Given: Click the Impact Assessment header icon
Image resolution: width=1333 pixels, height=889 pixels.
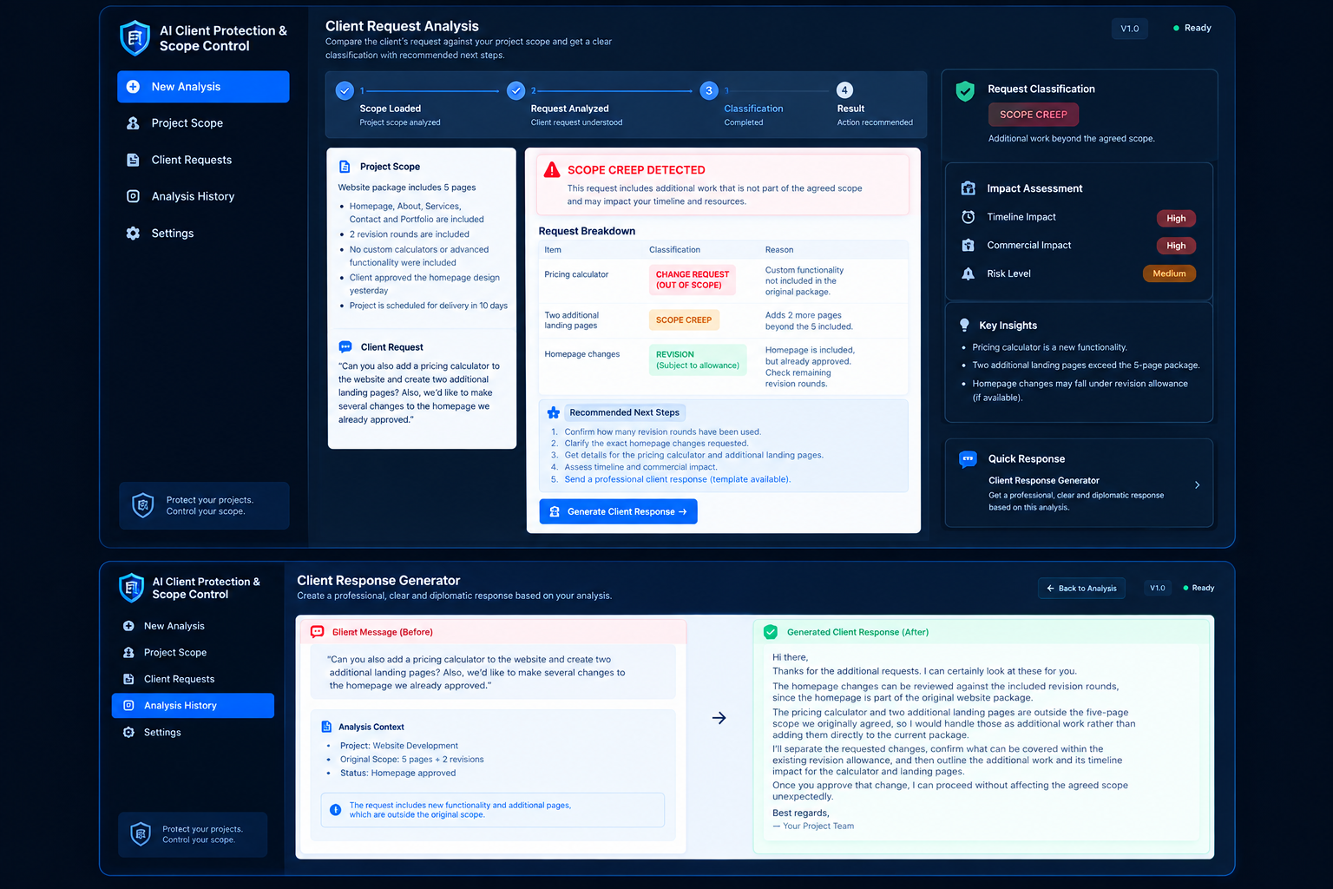Looking at the screenshot, I should pos(969,188).
